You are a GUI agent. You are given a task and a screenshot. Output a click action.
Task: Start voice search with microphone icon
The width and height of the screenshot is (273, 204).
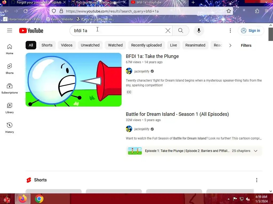pyautogui.click(x=199, y=31)
